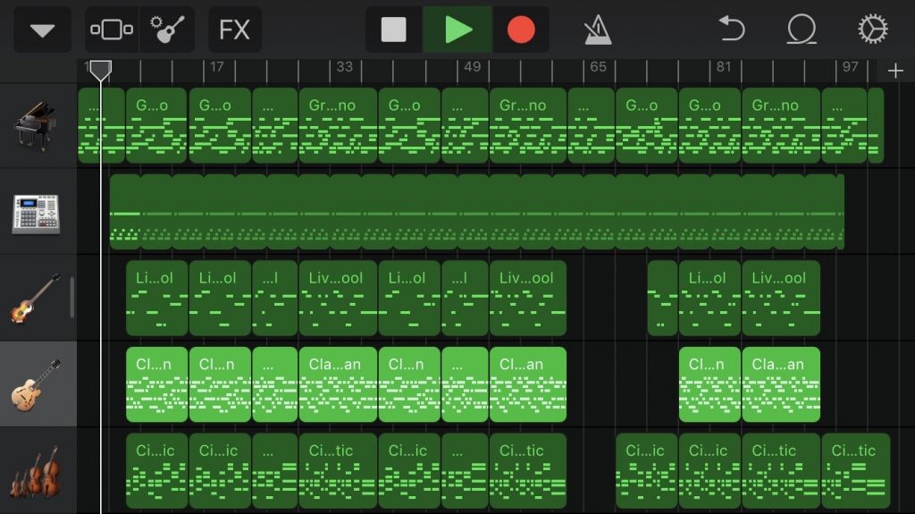The image size is (915, 514).
Task: Select the hollow-body guitar track header
Action: 38,384
